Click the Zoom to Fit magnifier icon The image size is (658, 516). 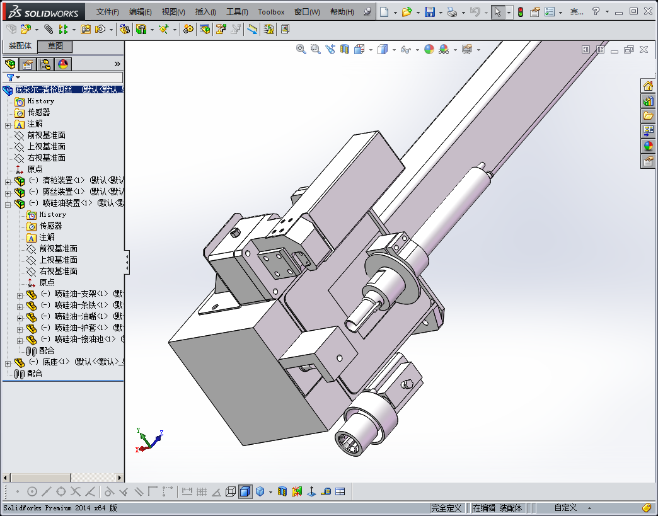(x=301, y=50)
